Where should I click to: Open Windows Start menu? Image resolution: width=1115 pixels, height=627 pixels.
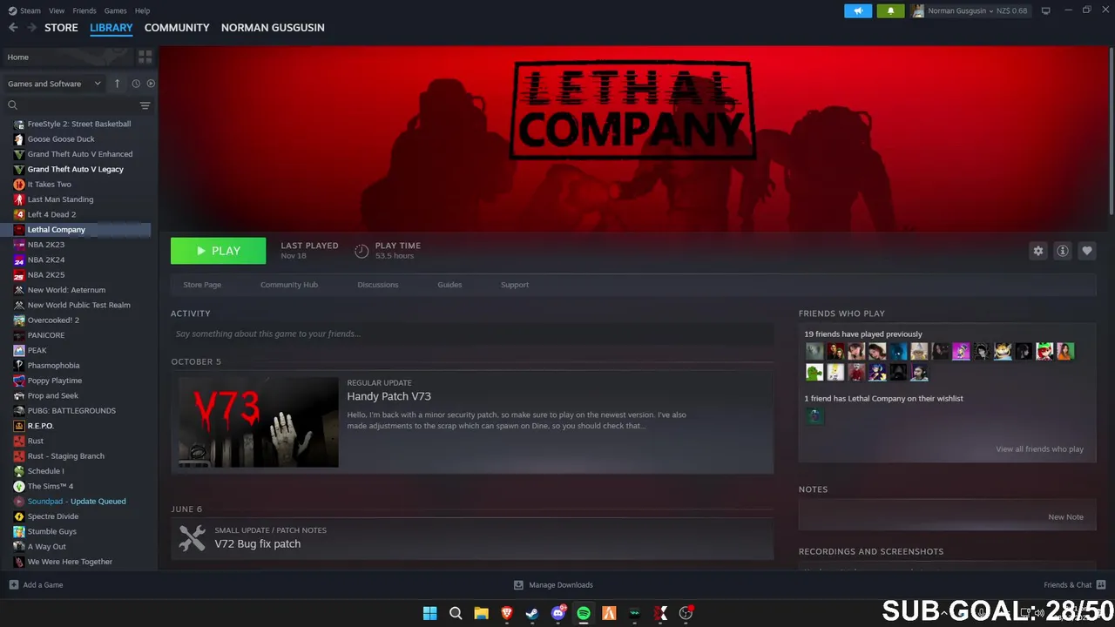(429, 613)
